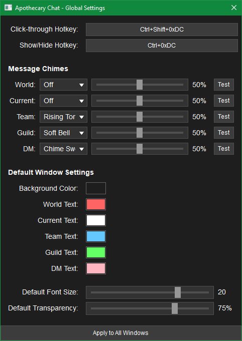This screenshot has height=341, width=242.
Task: Open the World chime dropdown
Action: (63, 85)
